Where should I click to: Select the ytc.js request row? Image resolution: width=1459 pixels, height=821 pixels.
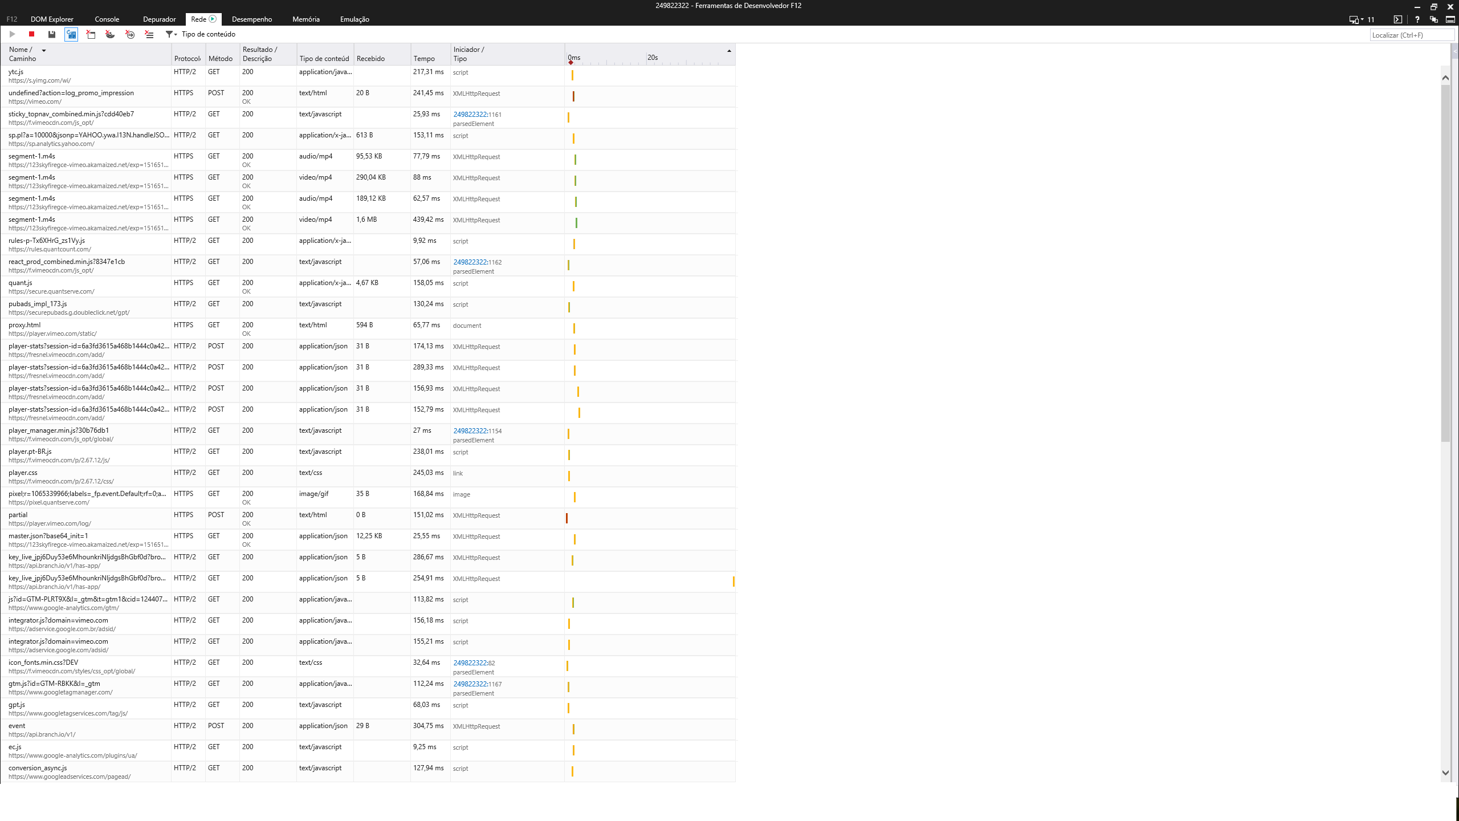coord(368,76)
